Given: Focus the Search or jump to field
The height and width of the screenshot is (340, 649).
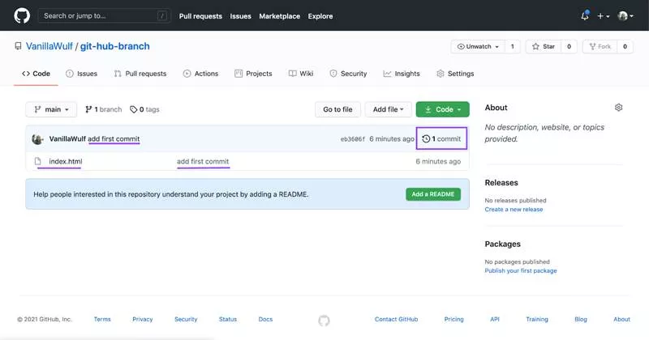Looking at the screenshot, I should click(x=104, y=16).
